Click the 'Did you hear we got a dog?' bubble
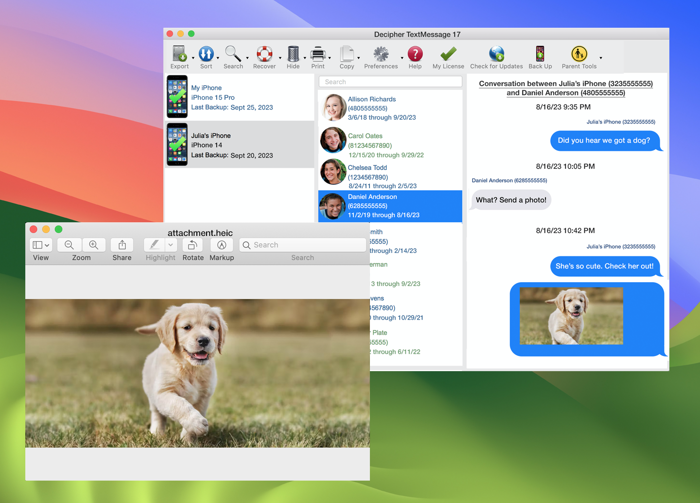Screen dimensions: 700x503 (x=606, y=141)
